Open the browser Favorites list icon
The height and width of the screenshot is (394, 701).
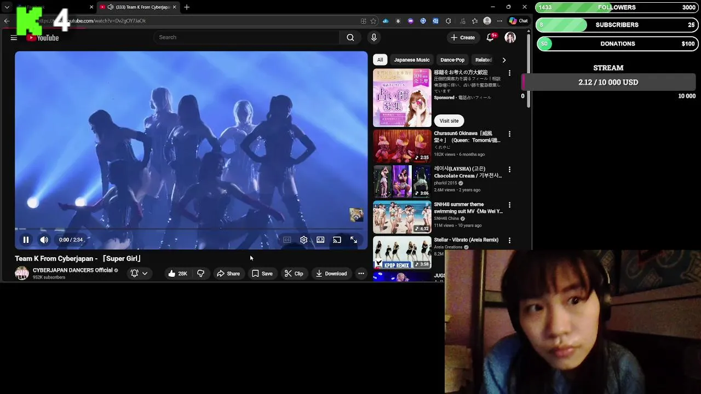474,21
